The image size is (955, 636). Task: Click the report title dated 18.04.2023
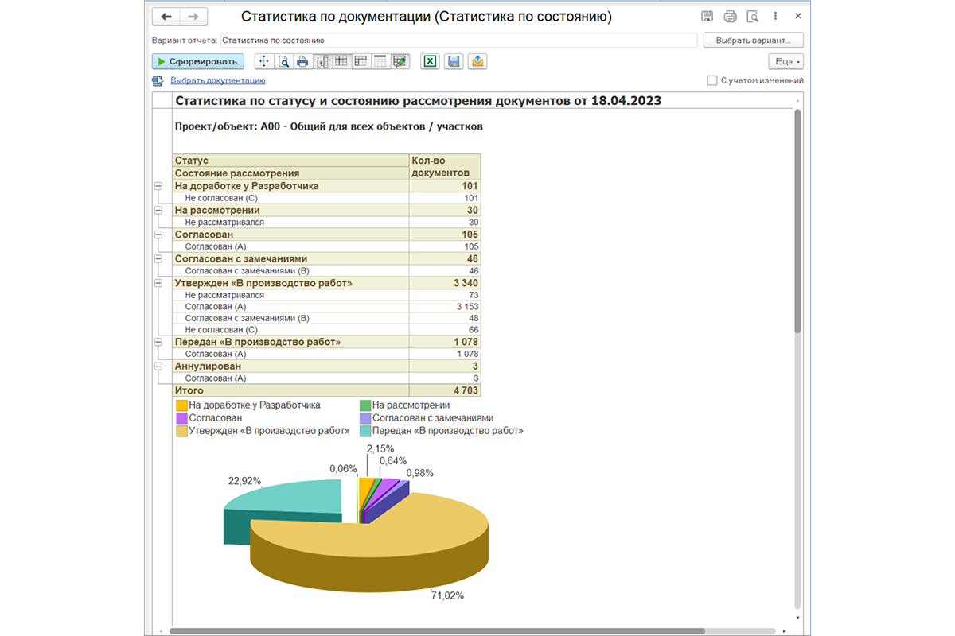[418, 101]
